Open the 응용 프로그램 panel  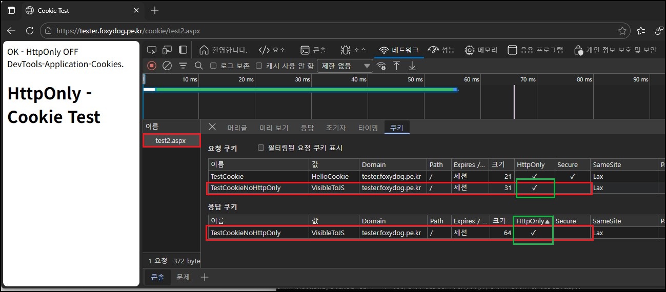[535, 50]
